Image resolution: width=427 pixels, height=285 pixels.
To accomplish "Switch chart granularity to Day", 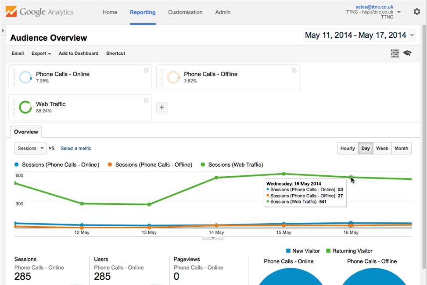I will pos(366,148).
